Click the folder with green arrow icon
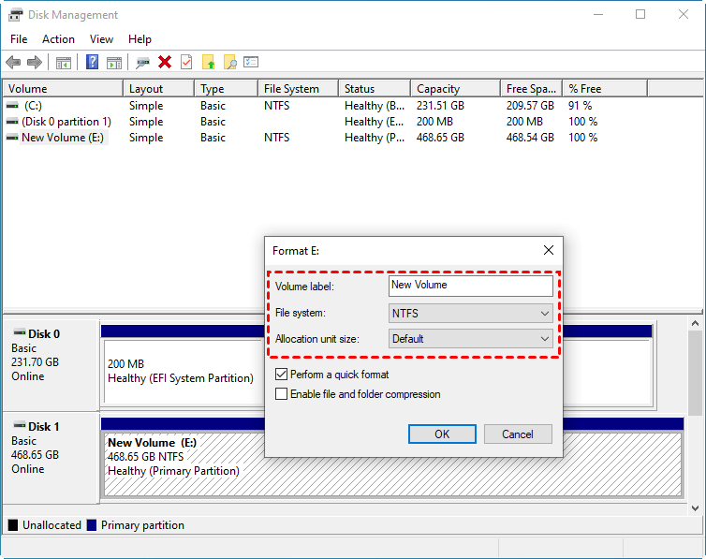The height and width of the screenshot is (559, 706). [x=209, y=62]
